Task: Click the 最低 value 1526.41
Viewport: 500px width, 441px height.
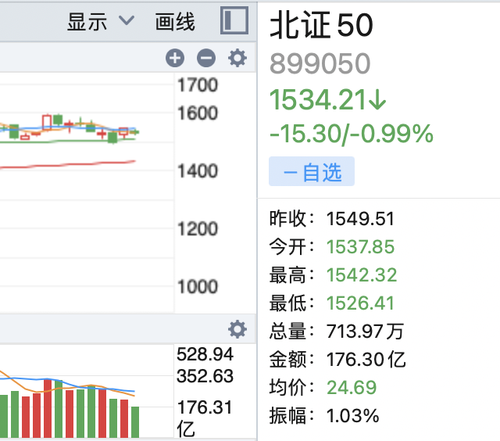Action: coord(360,303)
